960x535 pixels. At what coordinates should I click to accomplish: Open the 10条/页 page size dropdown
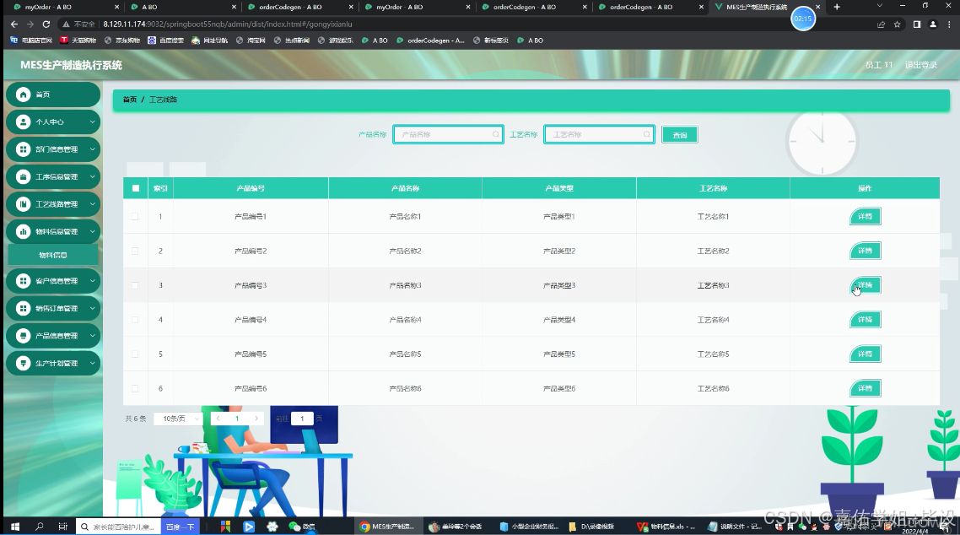[177, 418]
